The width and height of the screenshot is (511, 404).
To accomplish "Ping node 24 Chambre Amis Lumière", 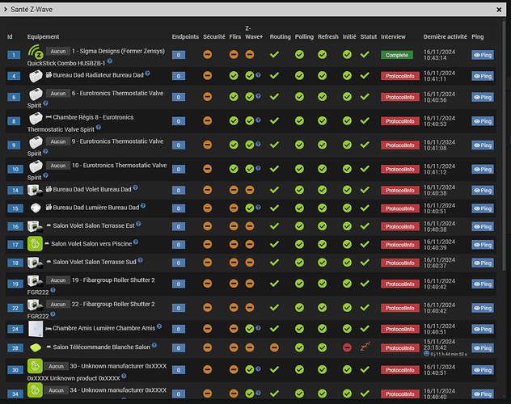I will coord(483,329).
